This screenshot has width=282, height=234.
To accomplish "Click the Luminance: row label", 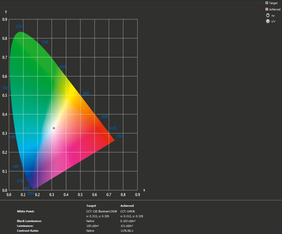I will [x=25, y=226].
